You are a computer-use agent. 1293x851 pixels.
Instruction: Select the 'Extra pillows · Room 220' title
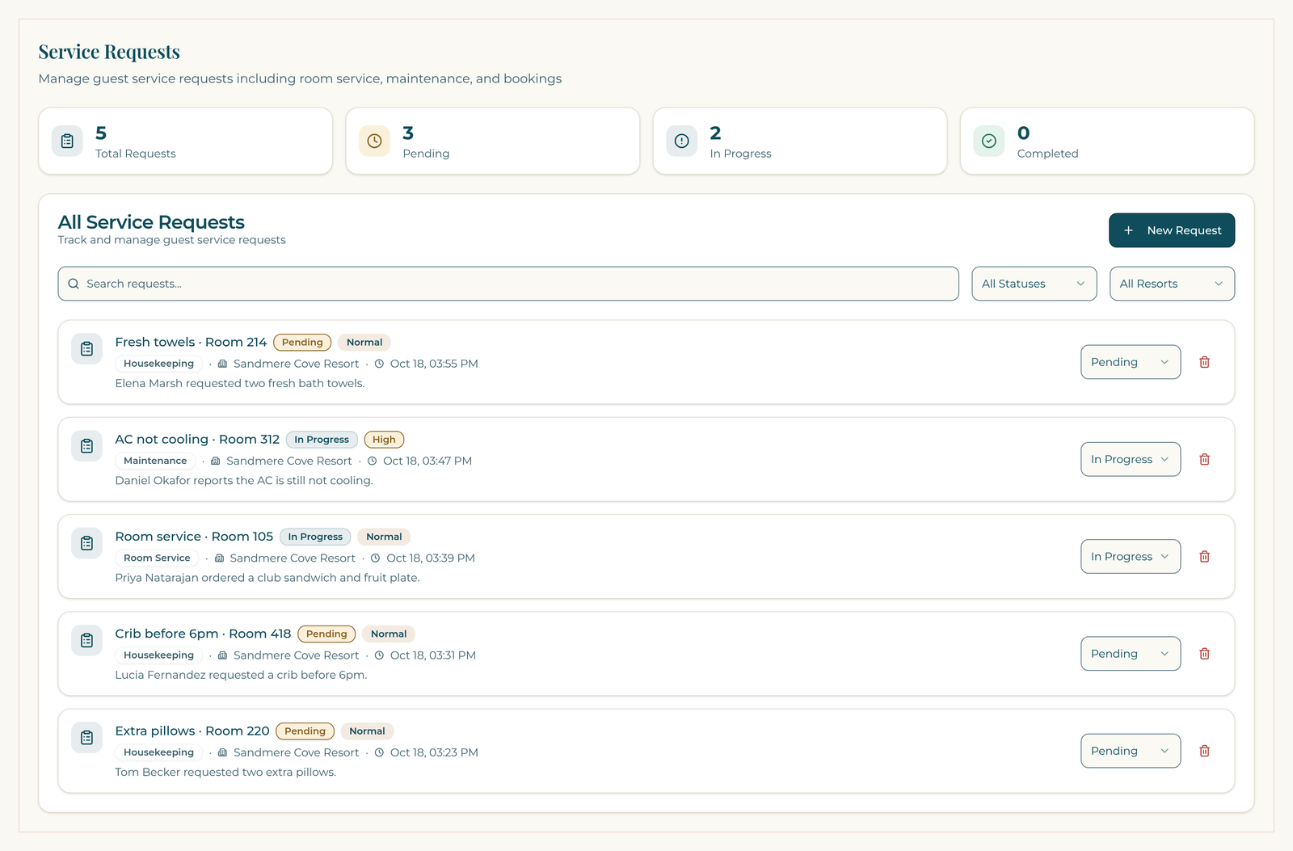(192, 731)
